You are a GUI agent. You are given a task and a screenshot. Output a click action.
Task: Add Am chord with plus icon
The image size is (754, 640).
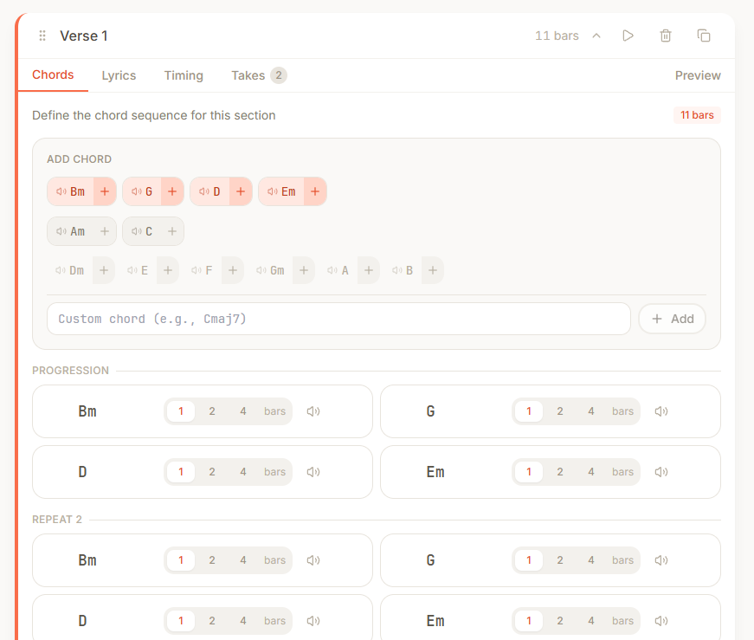tap(105, 231)
